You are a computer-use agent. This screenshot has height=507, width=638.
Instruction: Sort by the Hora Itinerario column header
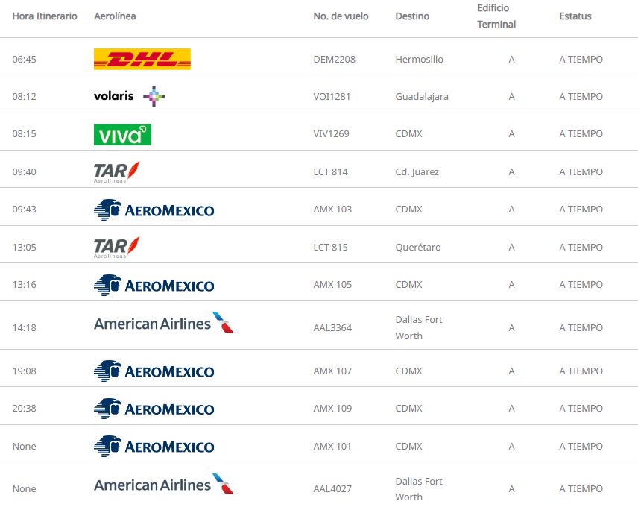45,16
